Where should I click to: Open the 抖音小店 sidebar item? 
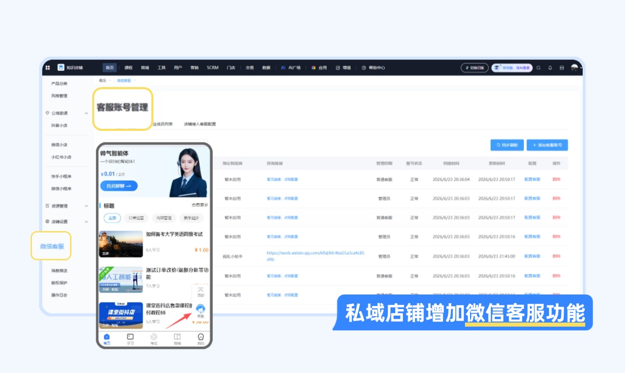[59, 125]
